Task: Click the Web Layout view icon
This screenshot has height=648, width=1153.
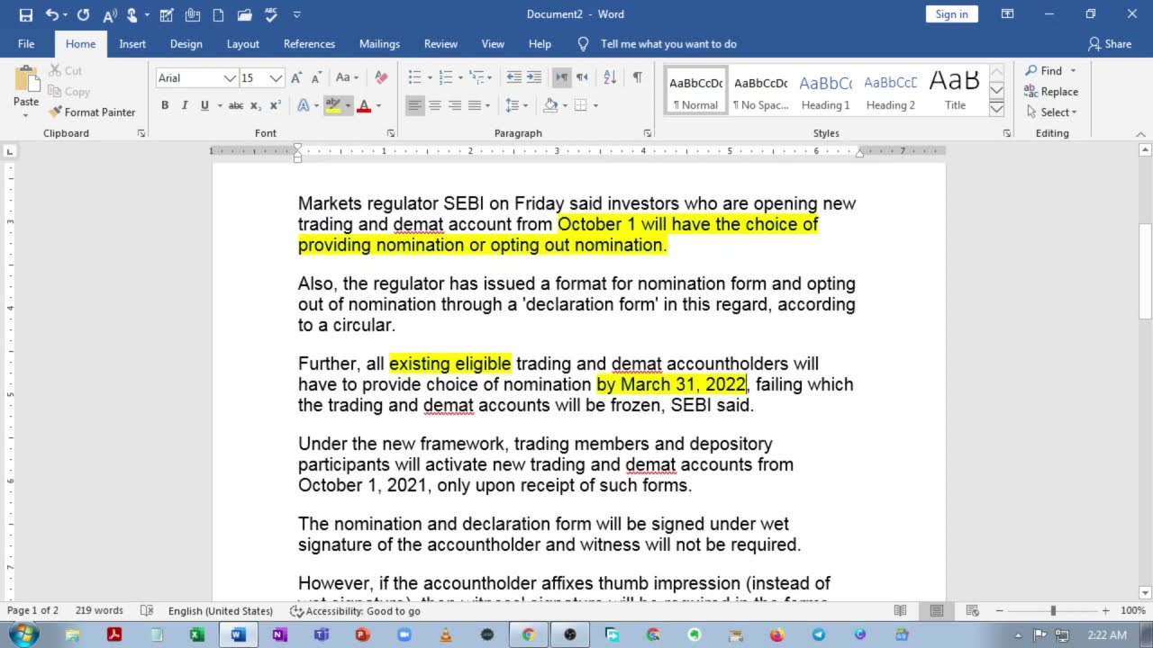Action: [x=973, y=611]
